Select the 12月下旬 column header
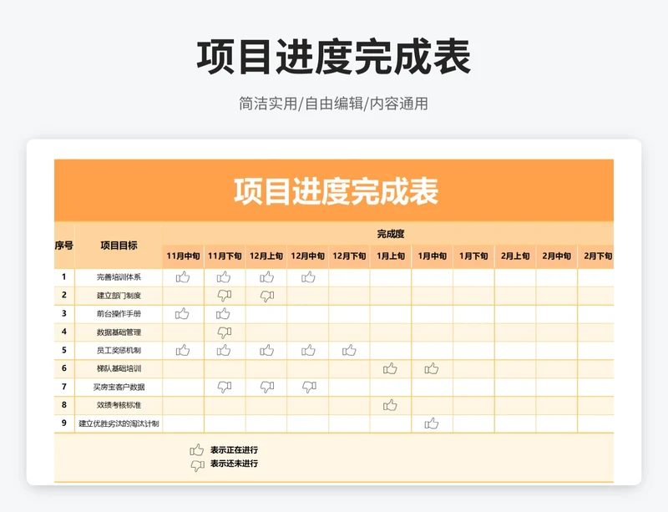The image size is (668, 512). pyautogui.click(x=349, y=256)
